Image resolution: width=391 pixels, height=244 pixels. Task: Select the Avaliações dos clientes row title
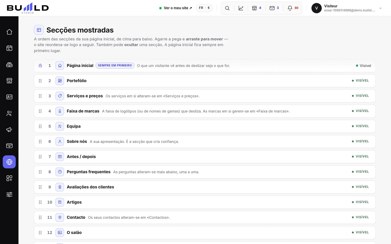90,187
